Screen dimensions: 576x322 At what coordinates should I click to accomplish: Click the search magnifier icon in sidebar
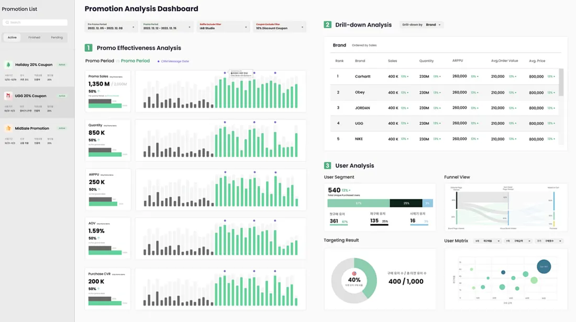pyautogui.click(x=7, y=22)
